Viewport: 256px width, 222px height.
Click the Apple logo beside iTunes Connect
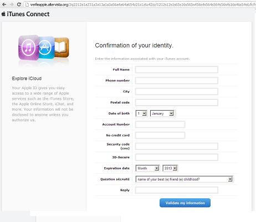(x=3, y=14)
